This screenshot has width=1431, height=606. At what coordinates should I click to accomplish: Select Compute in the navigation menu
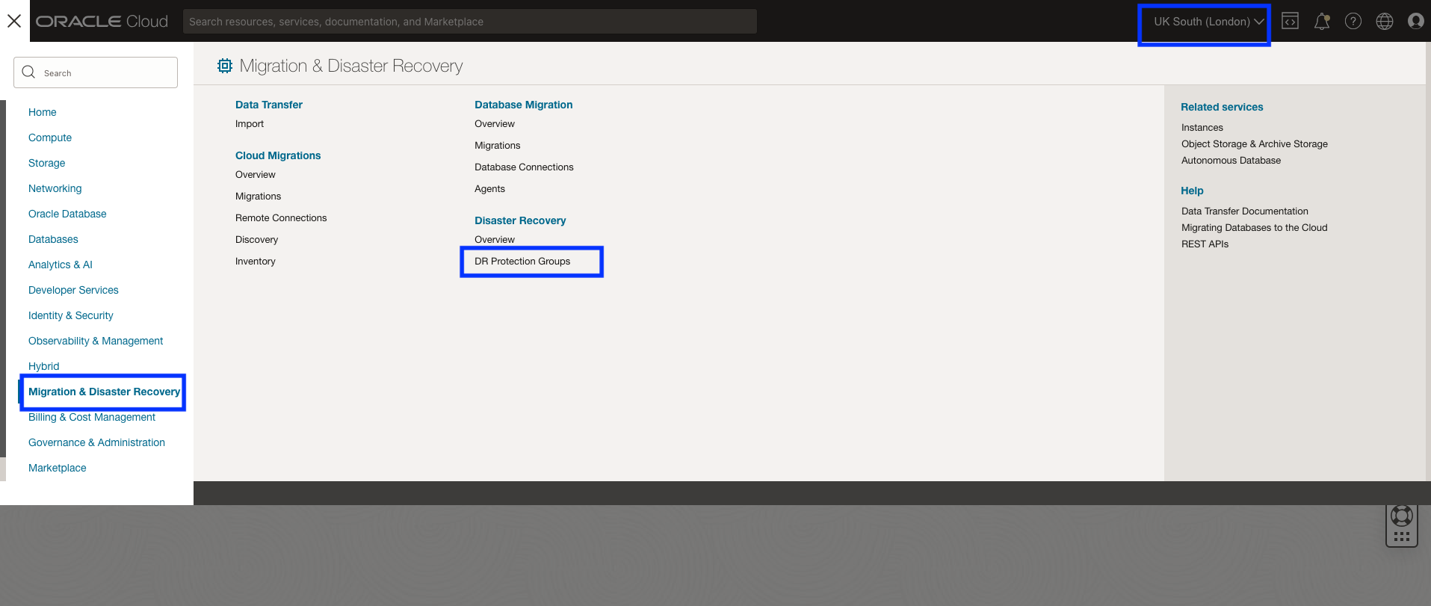pos(50,137)
